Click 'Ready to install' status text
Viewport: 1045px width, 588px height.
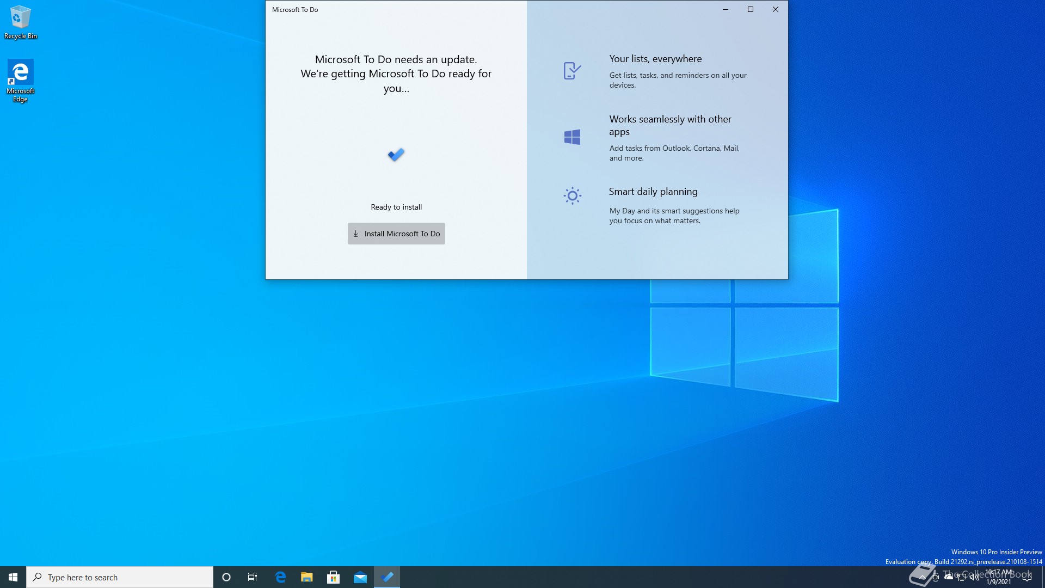pyautogui.click(x=396, y=207)
